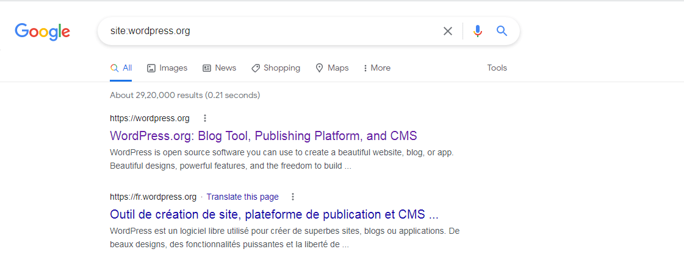Image resolution: width=684 pixels, height=260 pixels.
Task: Open the Tools option
Action: [497, 68]
